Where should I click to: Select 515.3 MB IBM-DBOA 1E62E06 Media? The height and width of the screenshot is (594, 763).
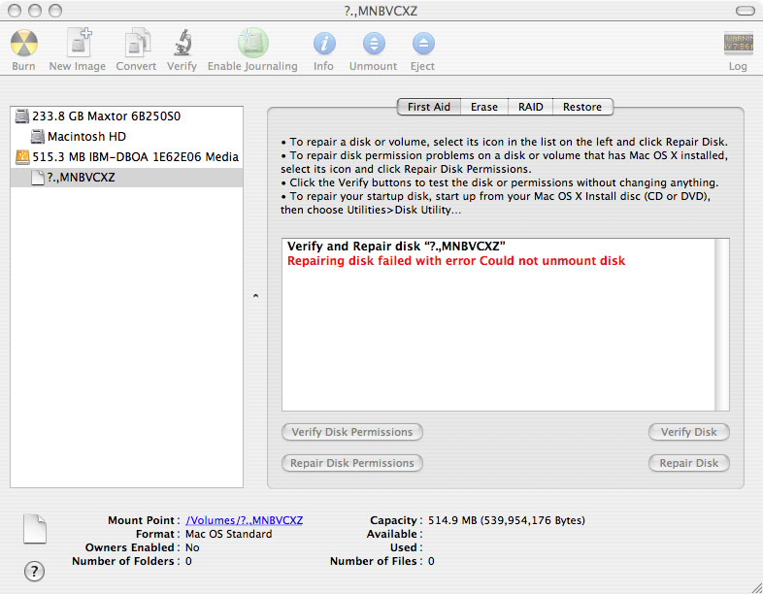click(x=126, y=156)
